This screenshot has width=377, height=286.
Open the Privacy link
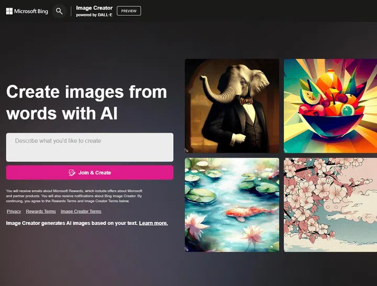tap(14, 212)
